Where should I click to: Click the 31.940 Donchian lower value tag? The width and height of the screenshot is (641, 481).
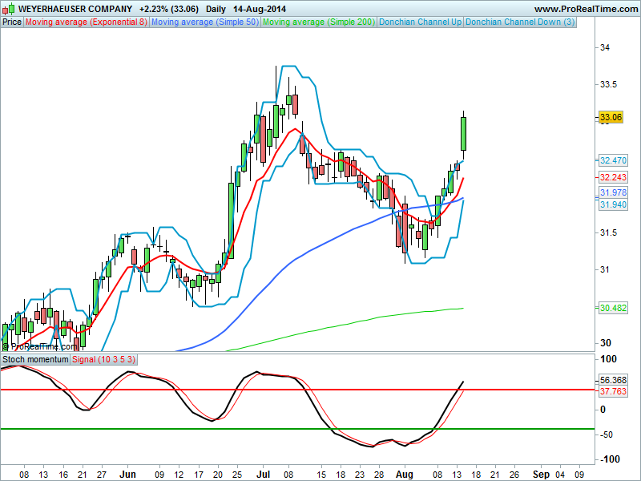(x=613, y=204)
